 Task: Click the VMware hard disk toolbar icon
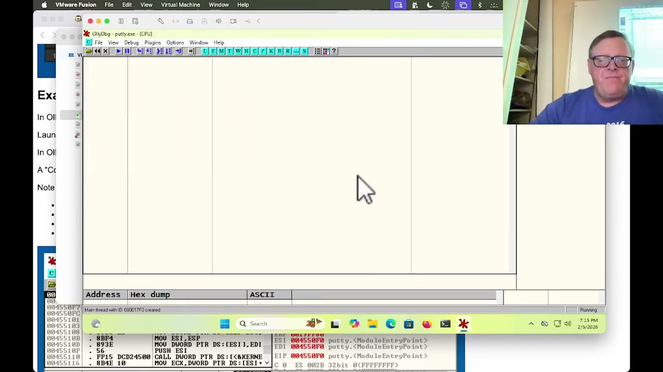(190, 21)
